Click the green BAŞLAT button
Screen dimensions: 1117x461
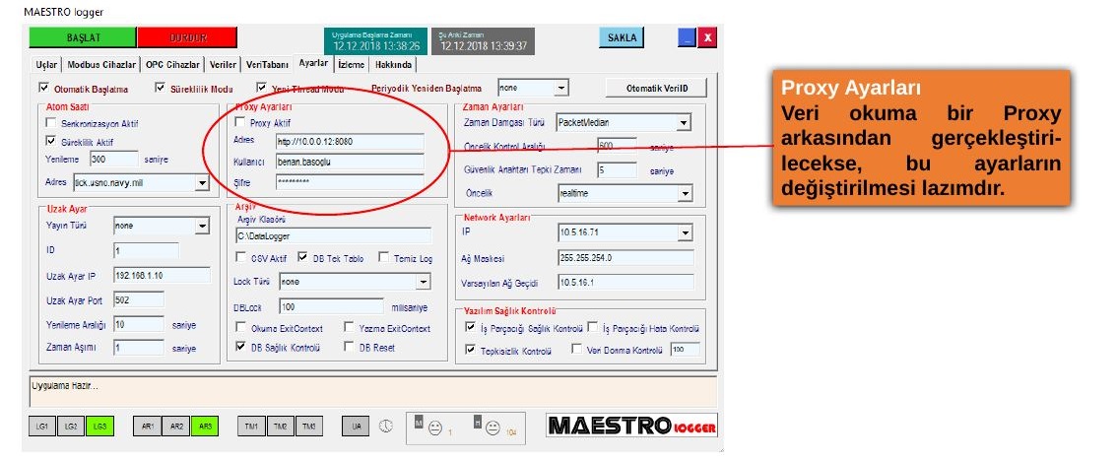point(83,37)
